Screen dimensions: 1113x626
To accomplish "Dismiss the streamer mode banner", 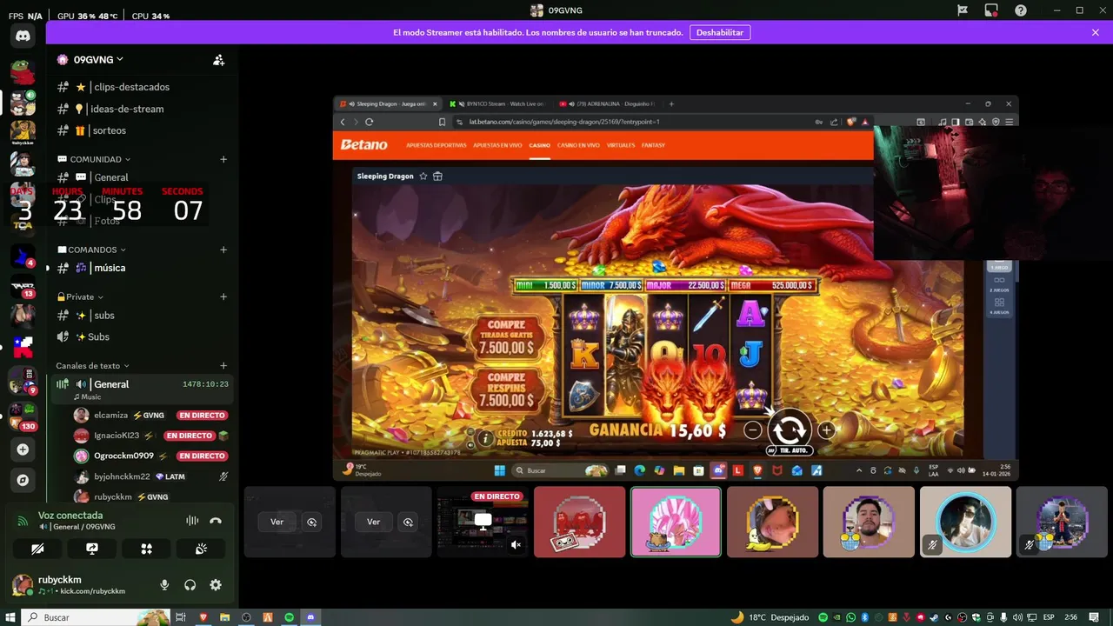I will click(1096, 32).
